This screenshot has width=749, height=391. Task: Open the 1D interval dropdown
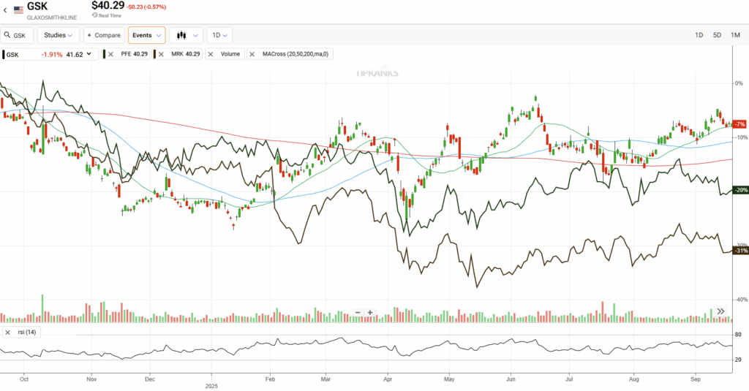(219, 35)
